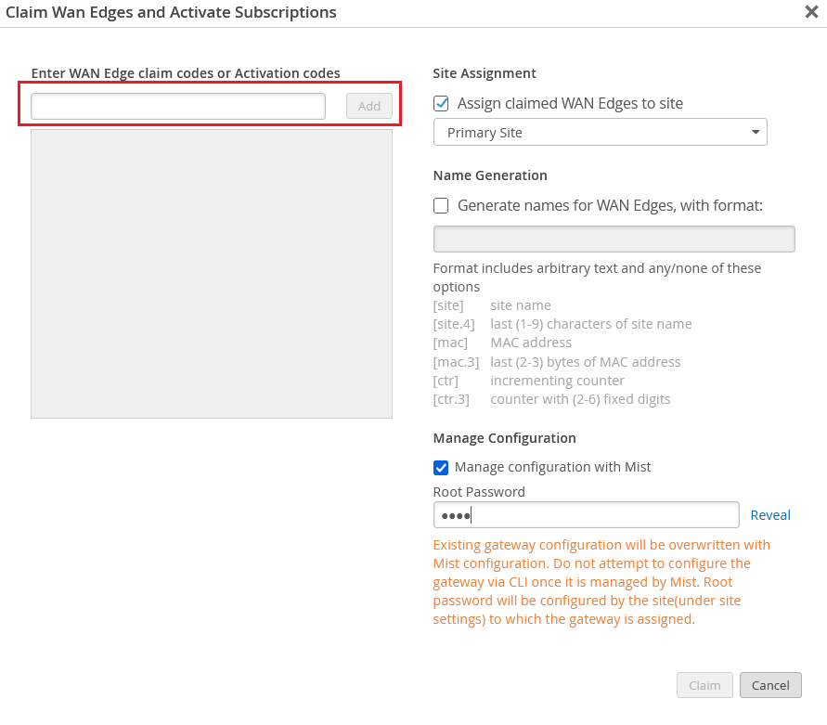The height and width of the screenshot is (725, 827).
Task: Focus the Root Password field
Action: pyautogui.click(x=586, y=515)
